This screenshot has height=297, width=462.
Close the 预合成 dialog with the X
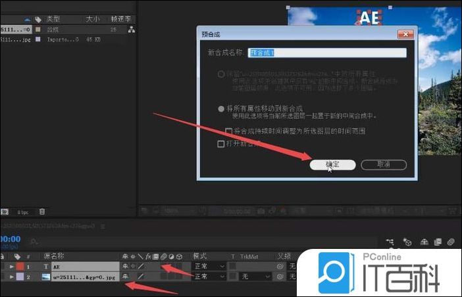click(405, 34)
